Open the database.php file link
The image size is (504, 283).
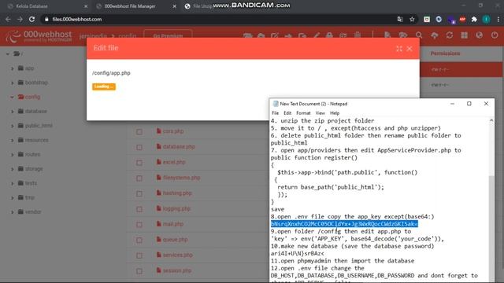coord(179,147)
